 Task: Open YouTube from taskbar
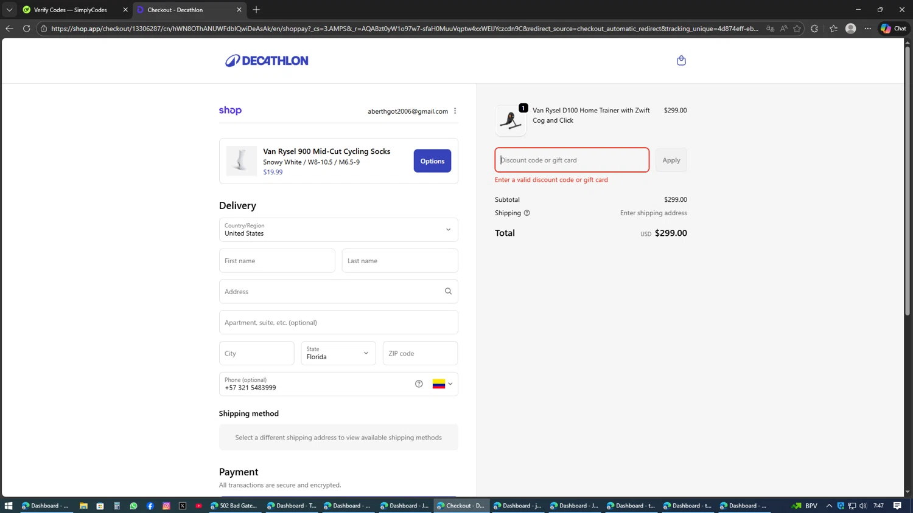[x=199, y=506]
